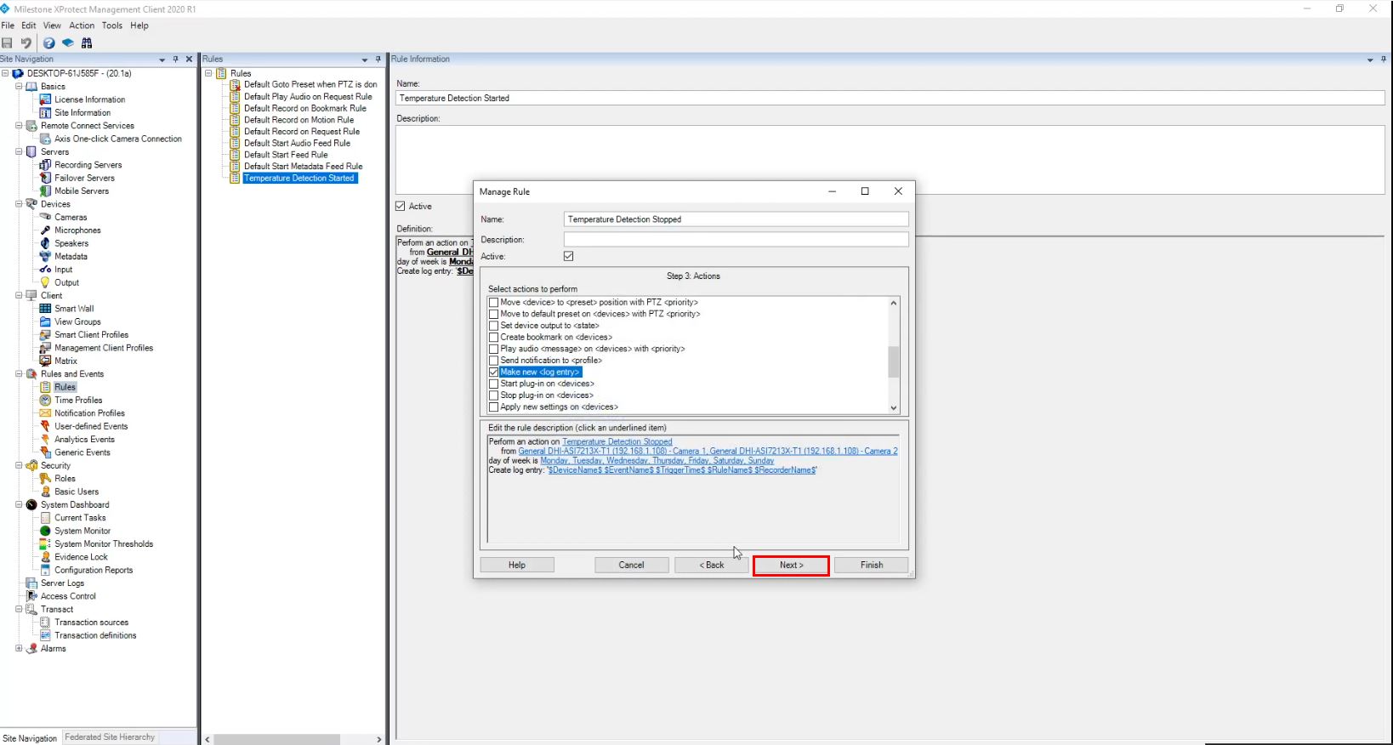
Task: Check 'Send notification to <profile>' action
Action: (494, 361)
